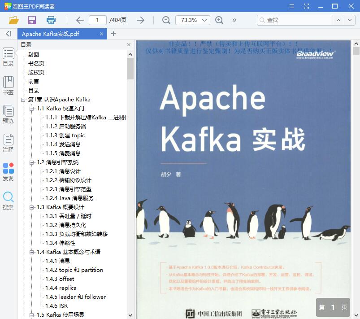Screen dimensions: 360x319
Task: Open section 1.2.1 消息设计
Action: point(63,171)
